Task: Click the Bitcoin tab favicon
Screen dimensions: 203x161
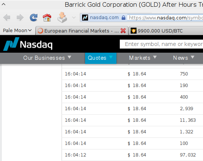Action: (x=134, y=31)
